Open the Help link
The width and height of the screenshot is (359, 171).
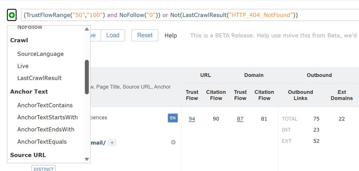coord(171,35)
